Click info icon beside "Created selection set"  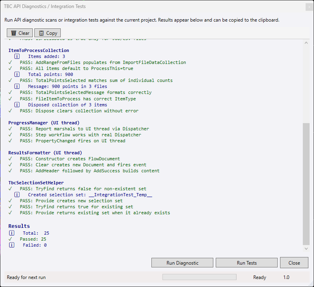[17, 195]
